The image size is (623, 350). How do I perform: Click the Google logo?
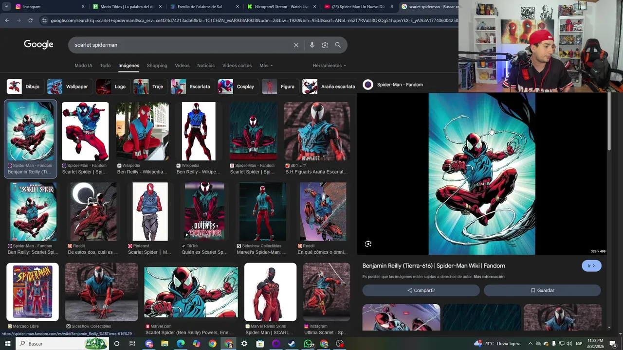click(38, 44)
